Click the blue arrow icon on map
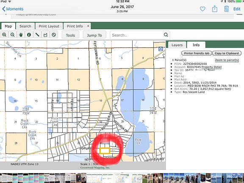This screenshot has height=183, width=244. (x=161, y=49)
